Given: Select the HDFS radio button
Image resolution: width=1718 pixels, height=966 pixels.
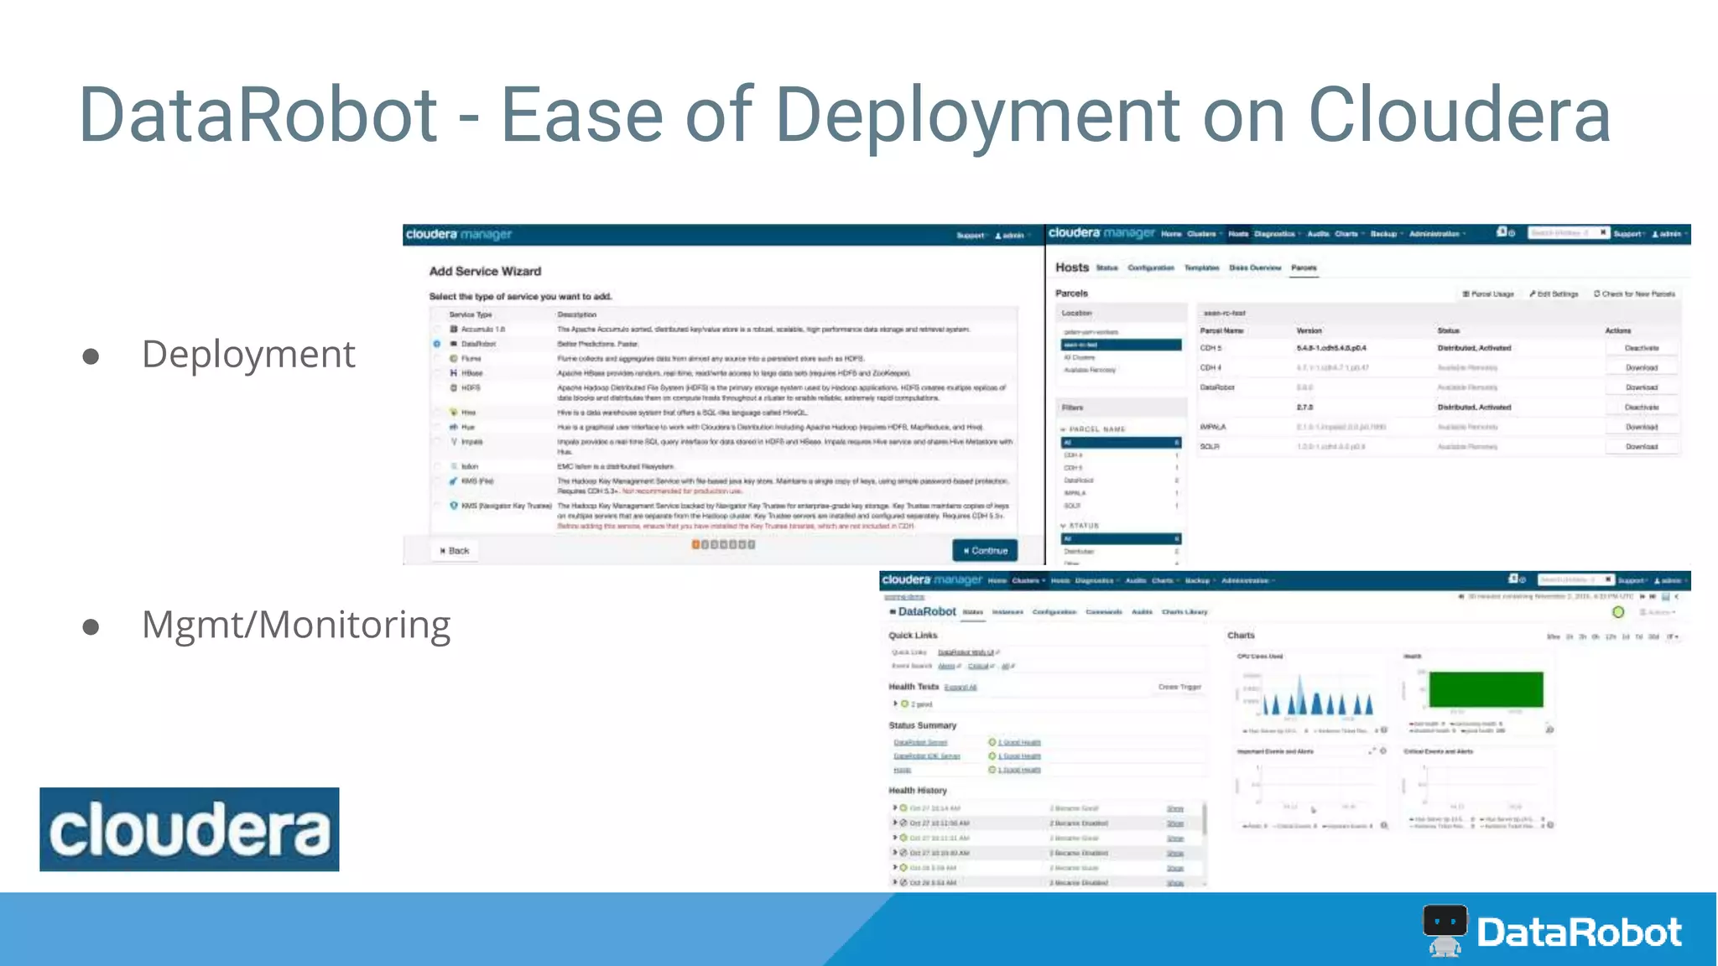Looking at the screenshot, I should (437, 387).
